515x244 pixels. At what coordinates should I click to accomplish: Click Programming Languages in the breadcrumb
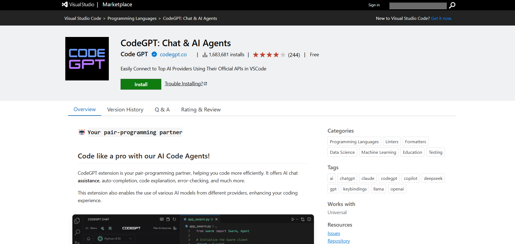coord(132,18)
